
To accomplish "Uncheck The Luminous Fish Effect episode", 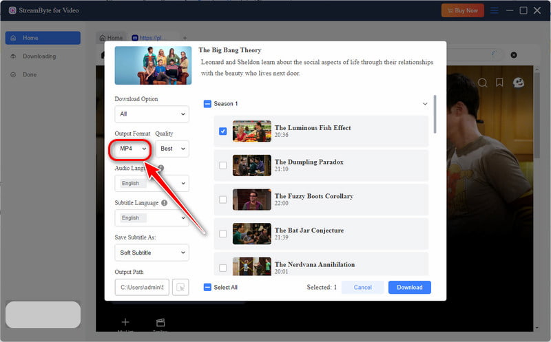I will (x=222, y=131).
